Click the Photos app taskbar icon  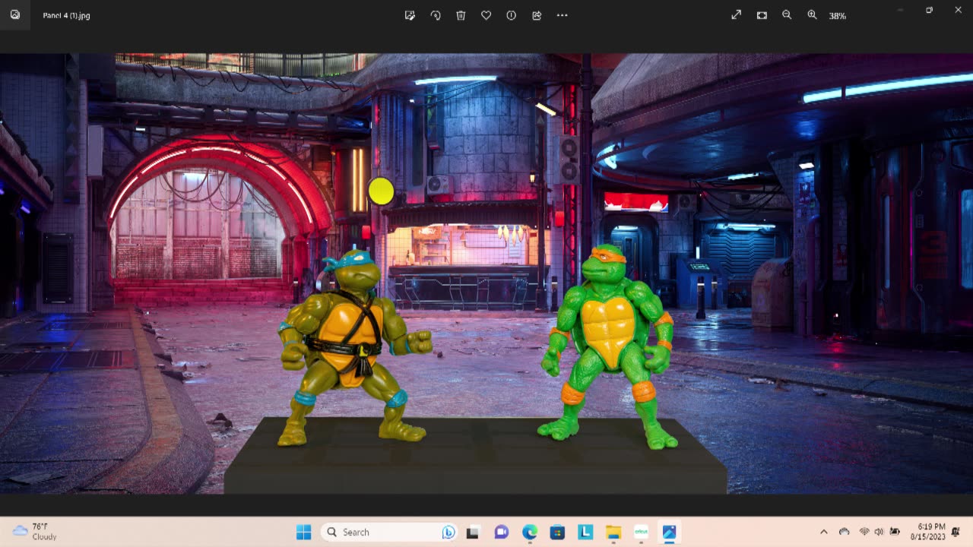coord(669,533)
